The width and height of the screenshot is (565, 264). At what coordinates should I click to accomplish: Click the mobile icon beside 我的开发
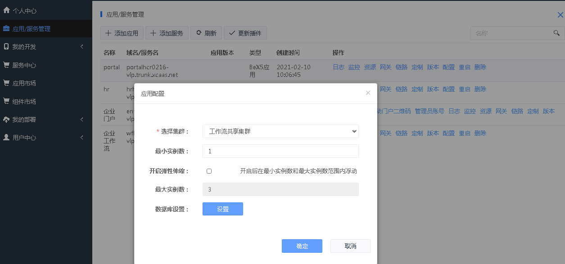(x=6, y=46)
